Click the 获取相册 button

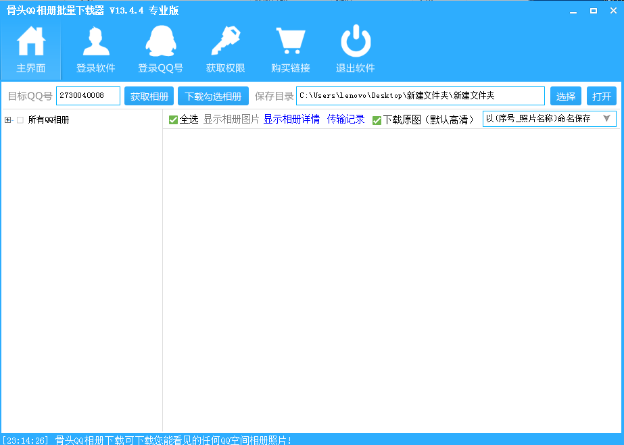[149, 96]
